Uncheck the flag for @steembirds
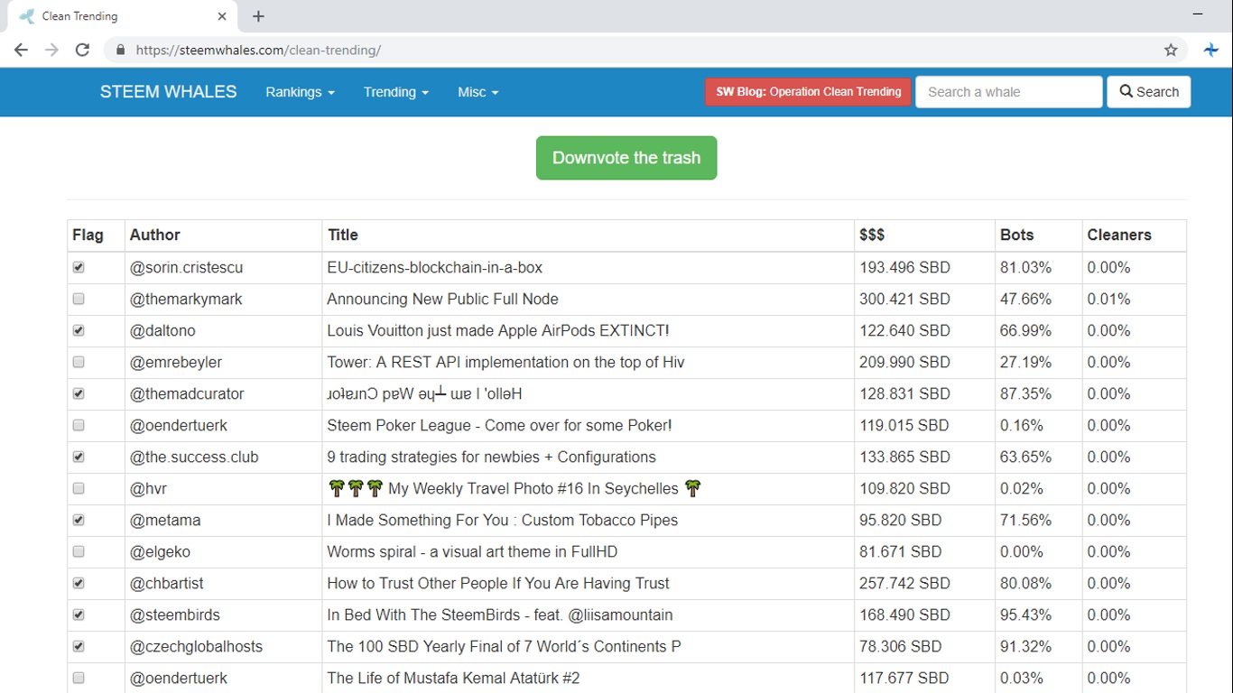1233x693 pixels. 79,614
